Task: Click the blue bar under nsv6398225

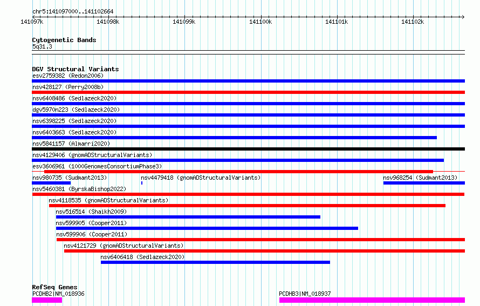Action: click(x=248, y=126)
